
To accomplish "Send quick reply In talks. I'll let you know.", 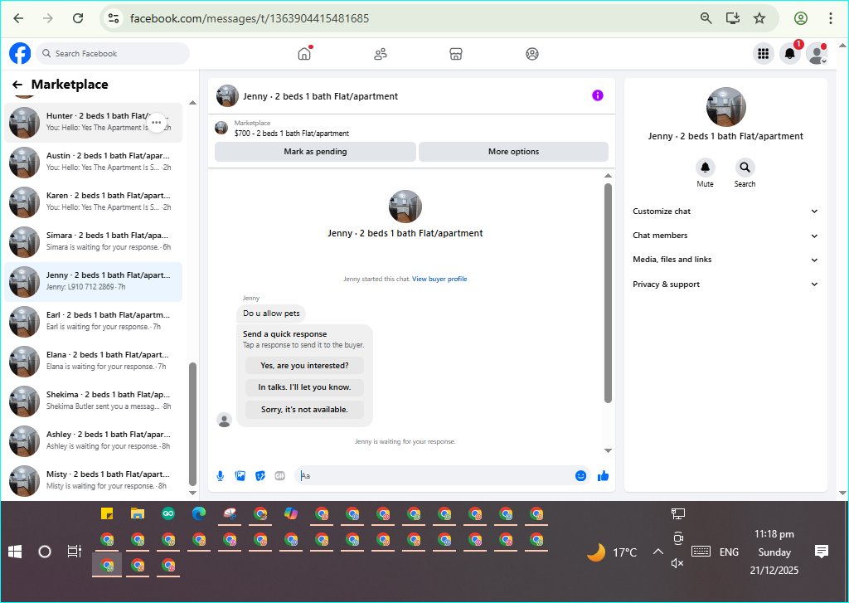I will point(304,387).
